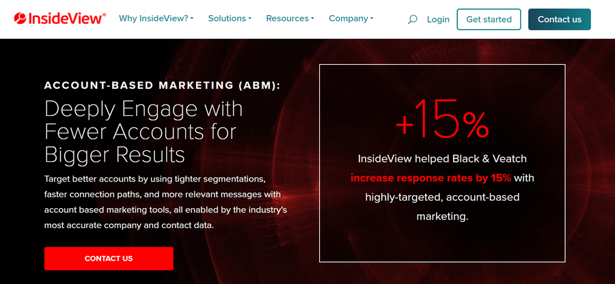Click the increase response rates by 15% text
The width and height of the screenshot is (615, 284).
click(430, 178)
